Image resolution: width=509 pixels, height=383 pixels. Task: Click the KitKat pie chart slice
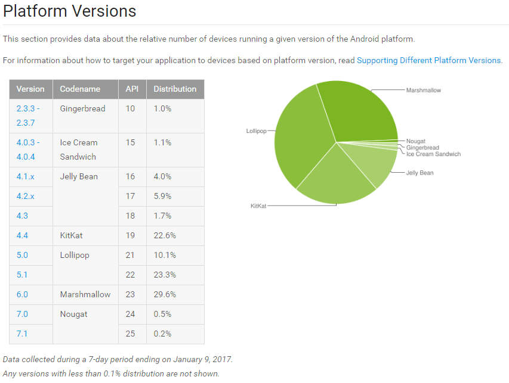(x=336, y=176)
